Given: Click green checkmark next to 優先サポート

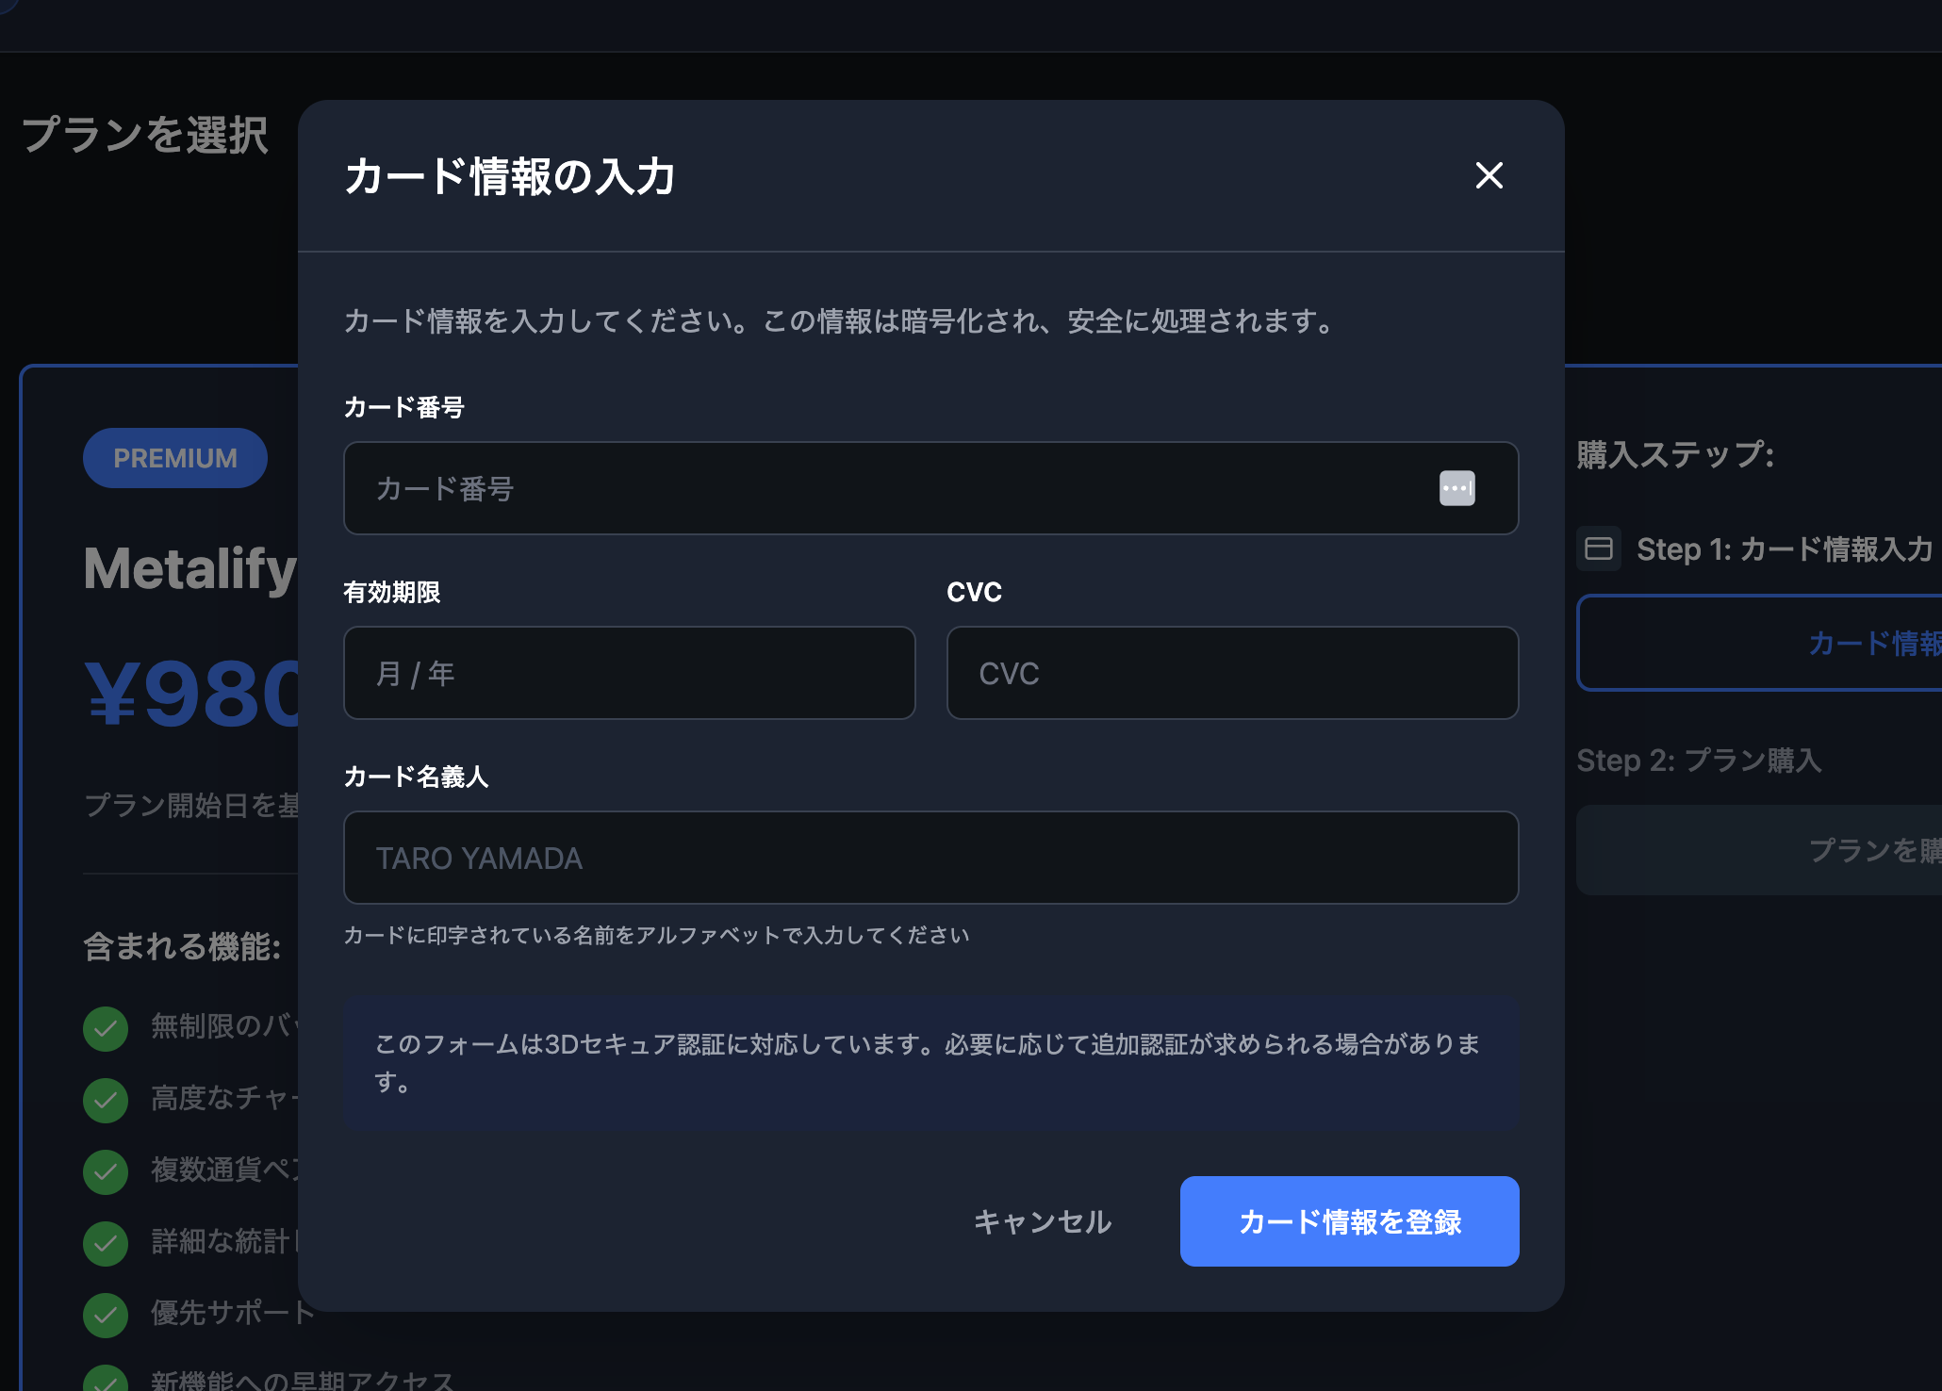Looking at the screenshot, I should pos(106,1315).
